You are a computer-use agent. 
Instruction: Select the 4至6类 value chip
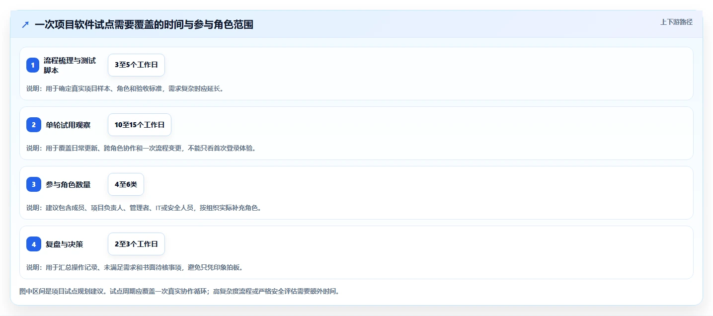tap(126, 184)
